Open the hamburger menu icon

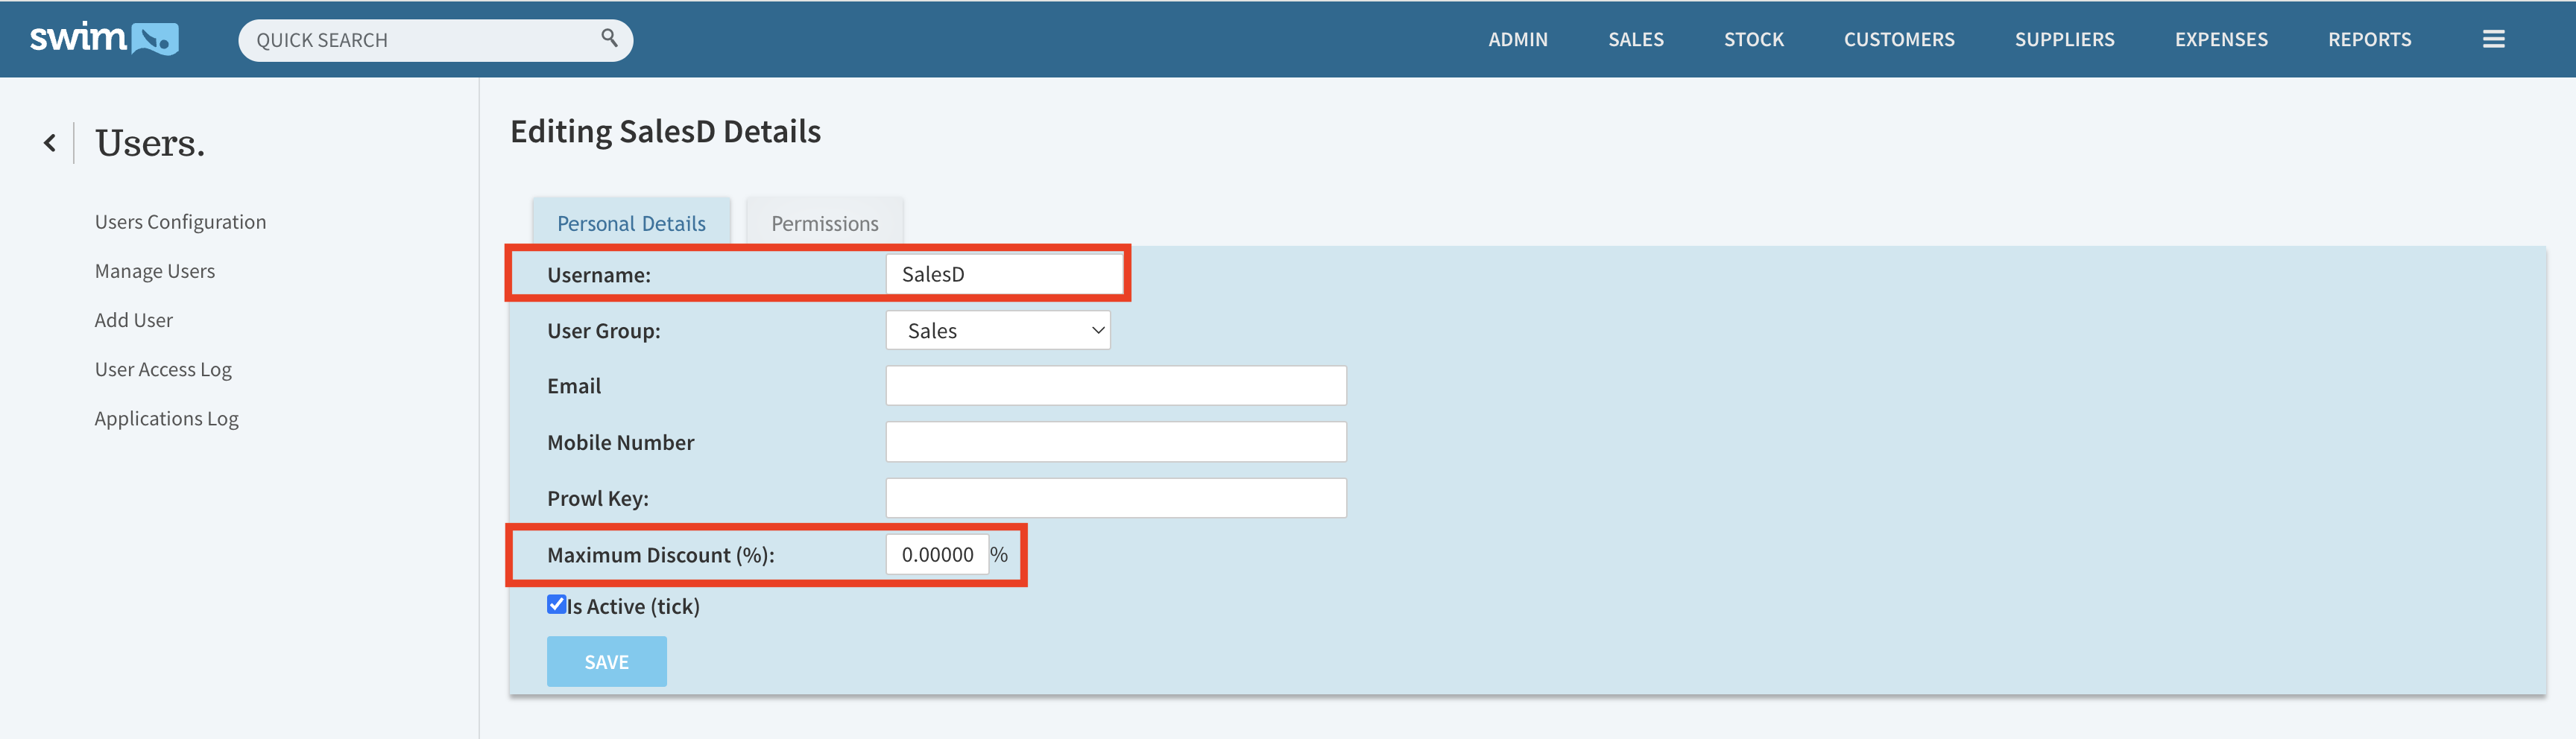pyautogui.click(x=2493, y=39)
